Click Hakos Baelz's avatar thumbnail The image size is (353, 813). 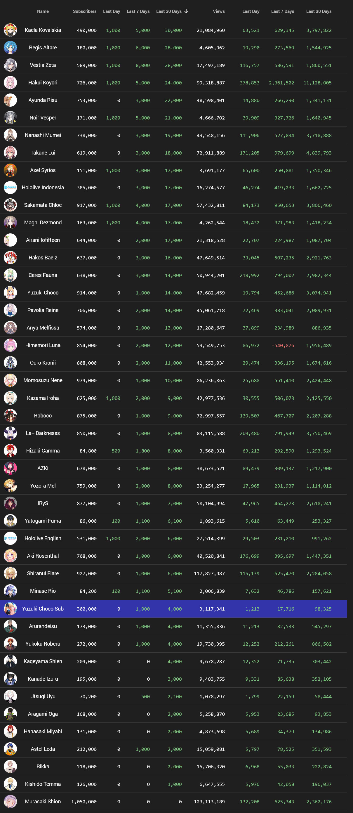click(10, 258)
